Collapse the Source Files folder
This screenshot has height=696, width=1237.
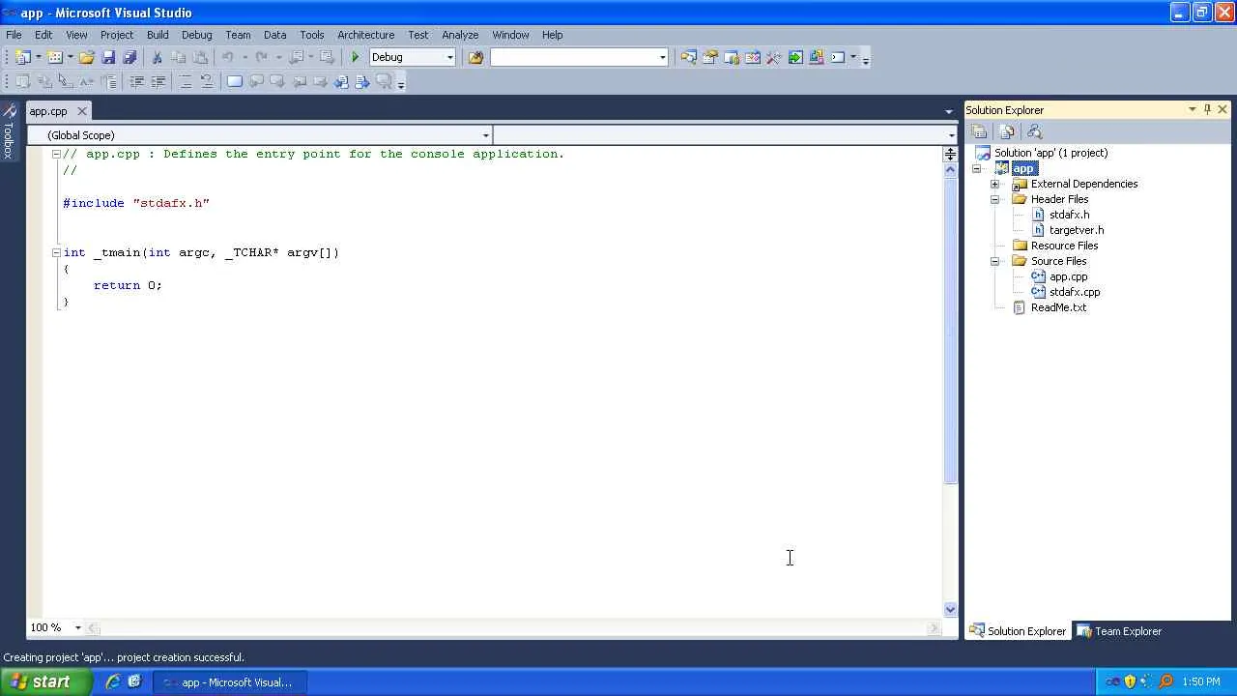point(994,261)
